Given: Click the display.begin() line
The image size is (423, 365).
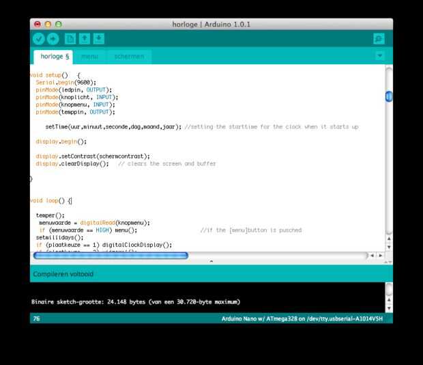Looking at the screenshot, I should 61,141.
